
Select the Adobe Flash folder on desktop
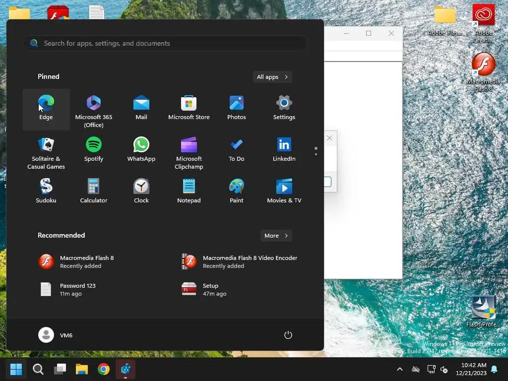(445, 20)
